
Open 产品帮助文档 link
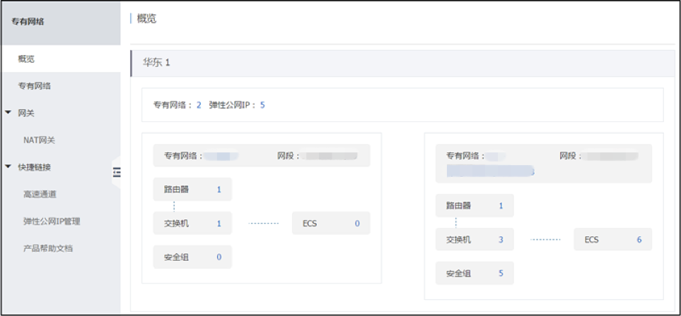pyautogui.click(x=48, y=248)
